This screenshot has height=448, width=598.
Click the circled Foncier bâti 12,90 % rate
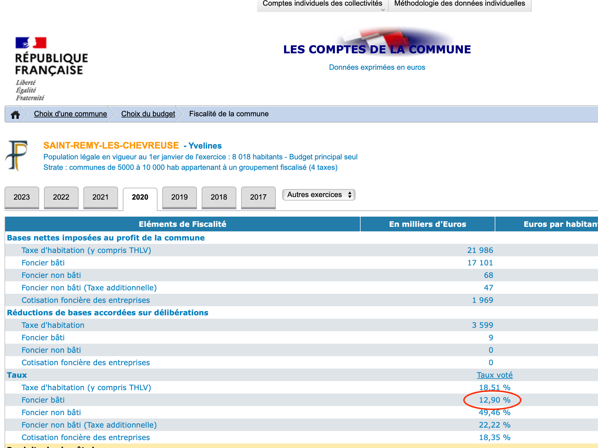tap(494, 400)
